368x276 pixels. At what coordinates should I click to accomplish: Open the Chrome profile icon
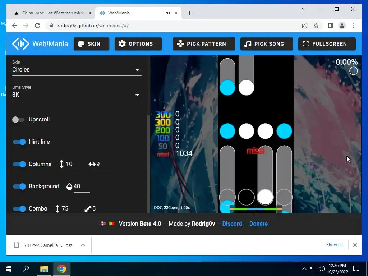[x=342, y=26]
